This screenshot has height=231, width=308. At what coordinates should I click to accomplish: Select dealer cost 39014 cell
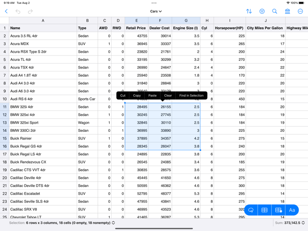tap(160, 36)
